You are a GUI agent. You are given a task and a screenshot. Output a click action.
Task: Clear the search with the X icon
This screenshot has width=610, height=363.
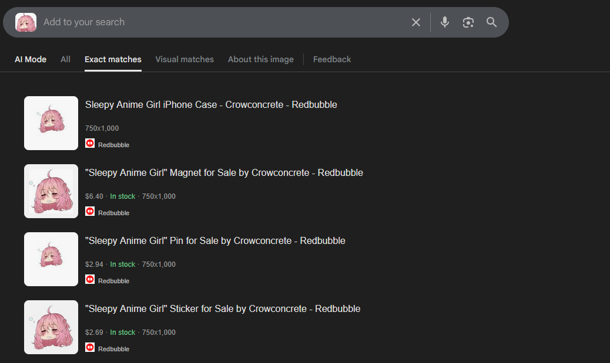coord(416,22)
